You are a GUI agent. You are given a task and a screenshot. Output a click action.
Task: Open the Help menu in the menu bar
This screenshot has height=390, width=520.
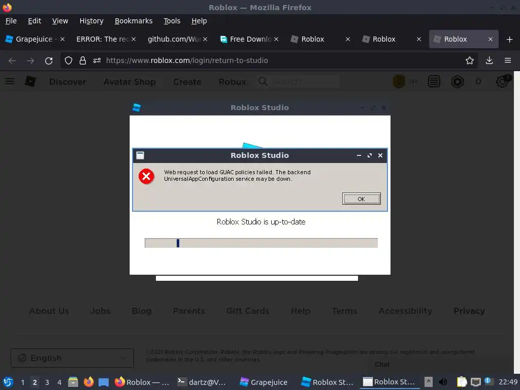coord(199,21)
